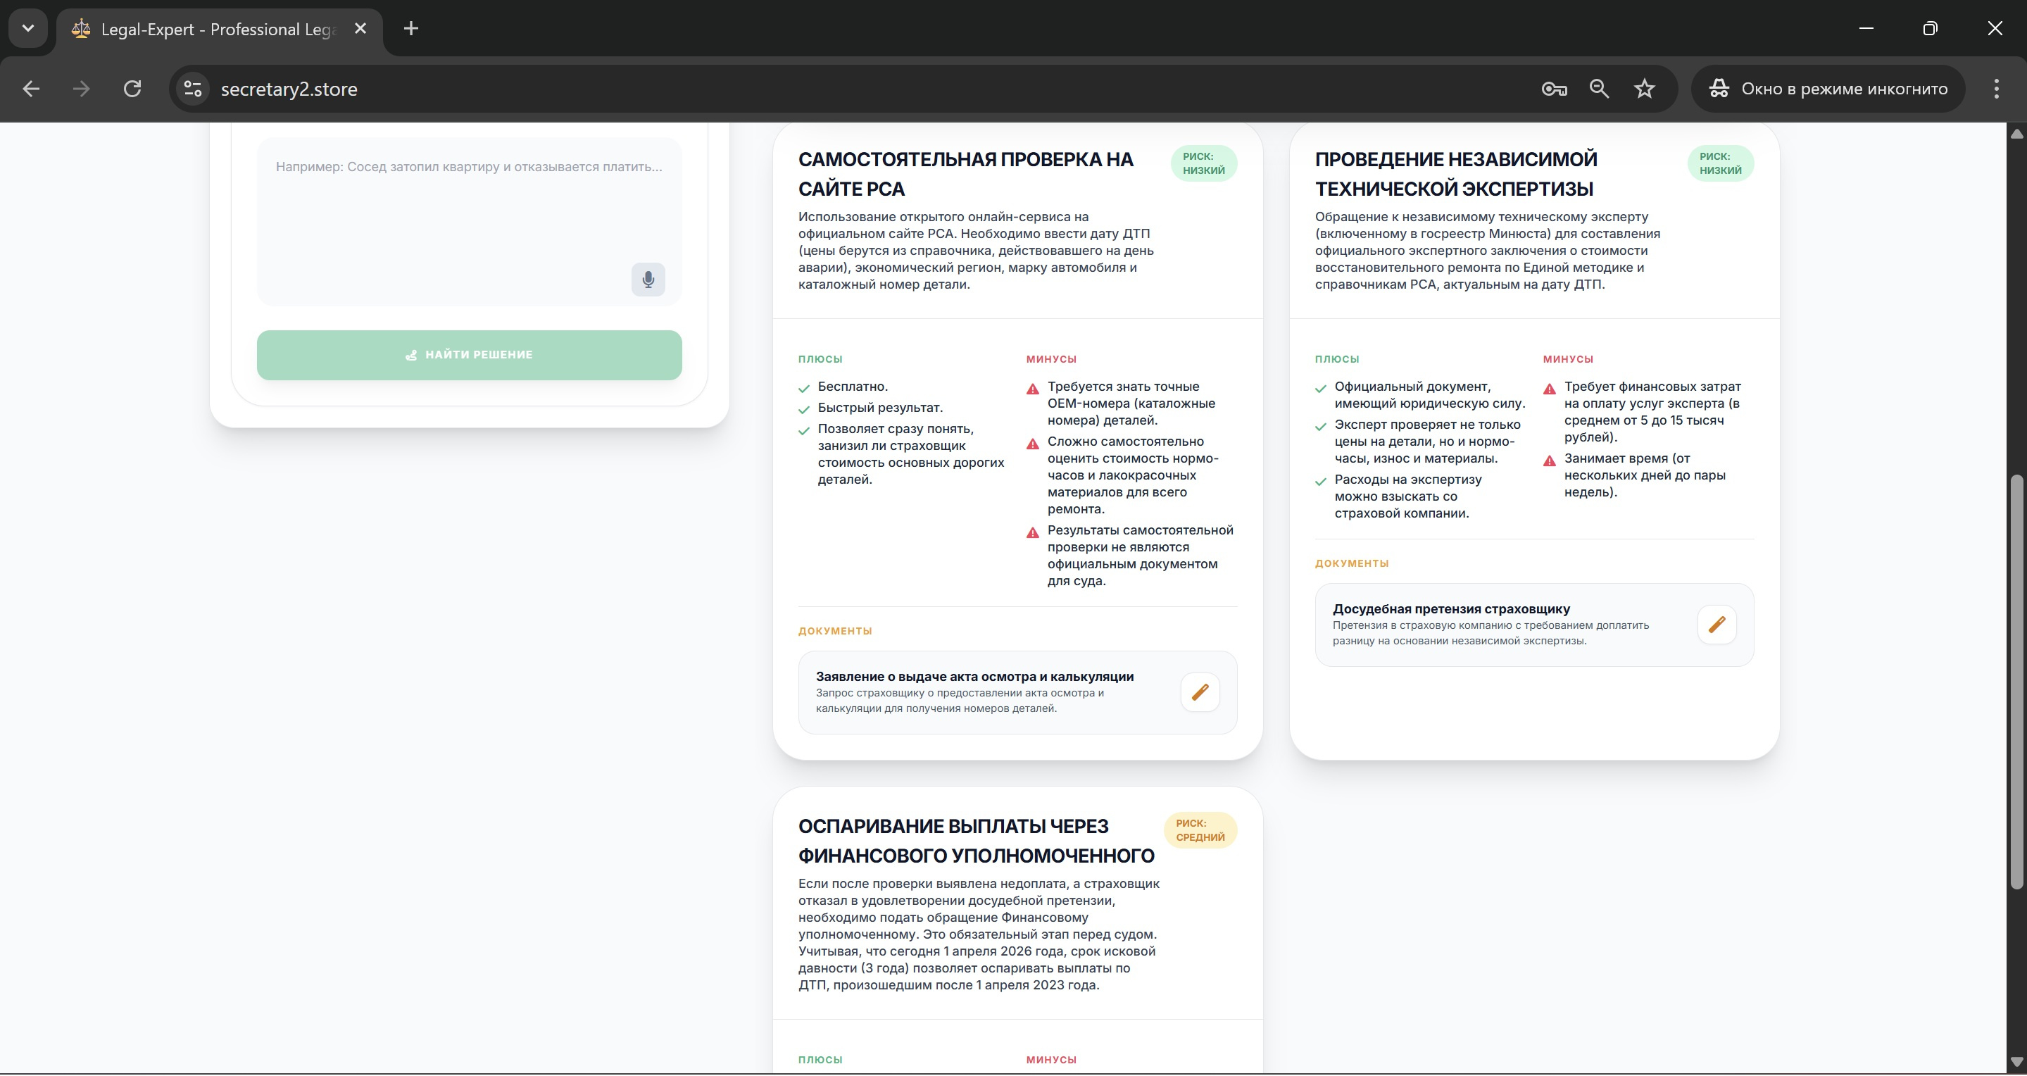Reload the page

click(132, 89)
